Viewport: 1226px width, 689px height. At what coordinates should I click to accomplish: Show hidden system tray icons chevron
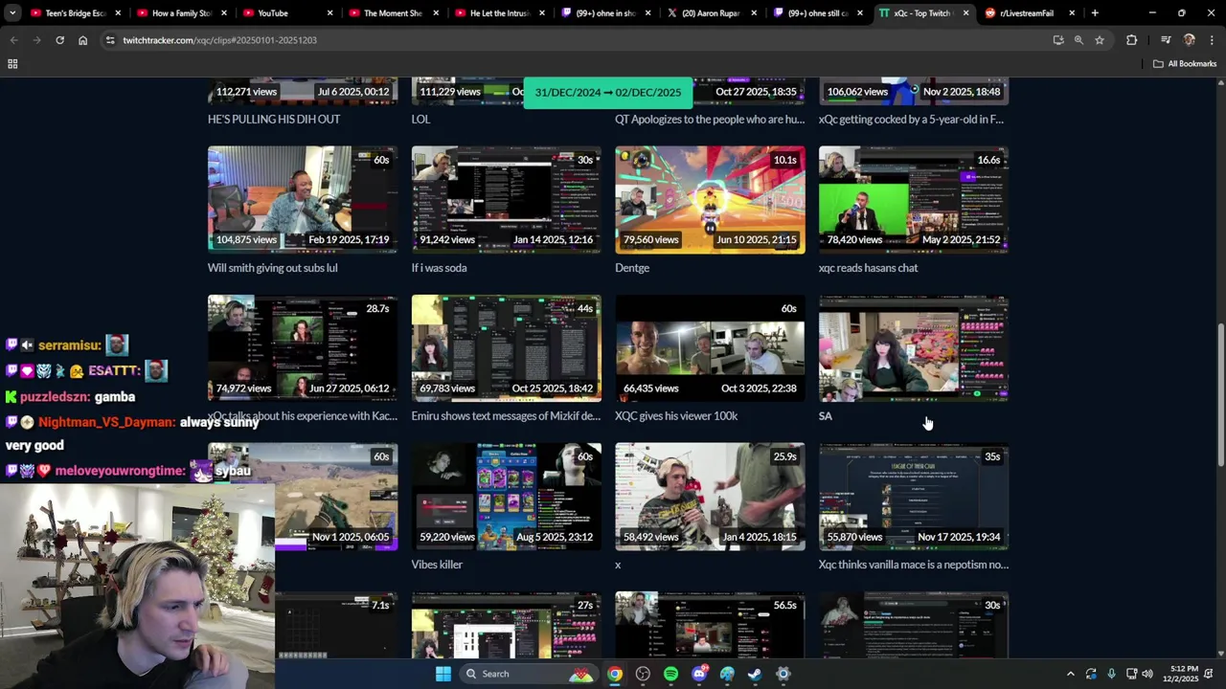pos(1071,674)
